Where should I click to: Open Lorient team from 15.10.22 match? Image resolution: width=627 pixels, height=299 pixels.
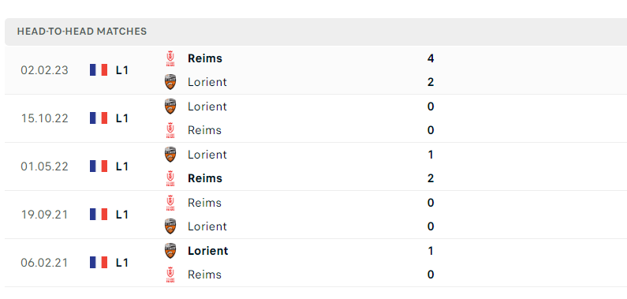pos(207,107)
